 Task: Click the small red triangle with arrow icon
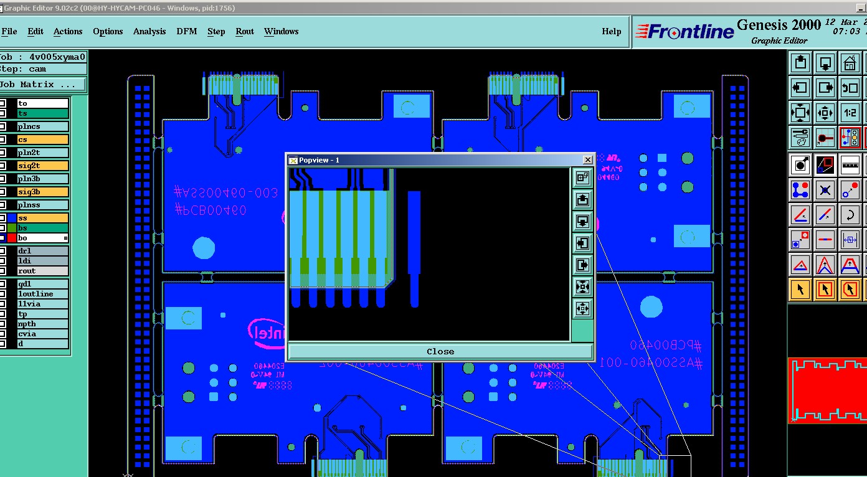coord(800,265)
